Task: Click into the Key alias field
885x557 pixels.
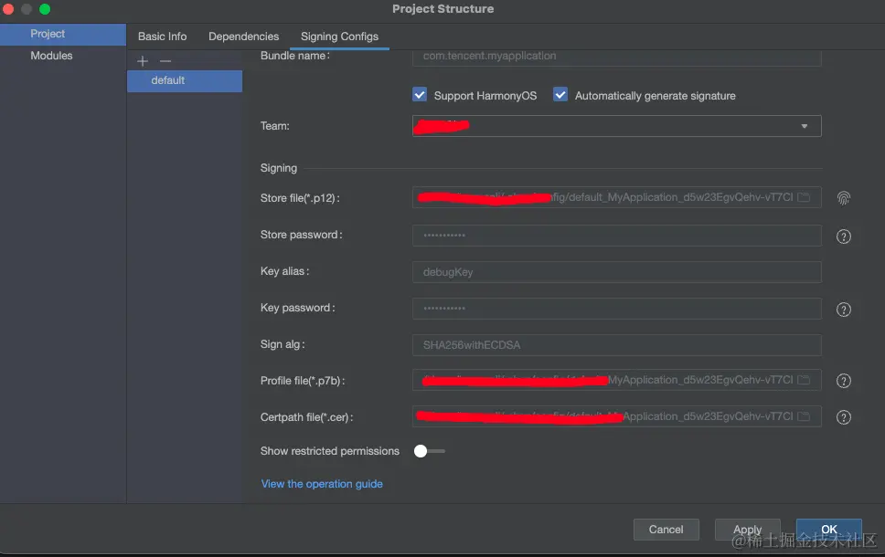Action: click(x=616, y=272)
